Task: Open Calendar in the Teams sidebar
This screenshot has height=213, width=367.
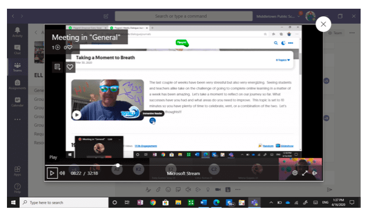Action: [17, 102]
